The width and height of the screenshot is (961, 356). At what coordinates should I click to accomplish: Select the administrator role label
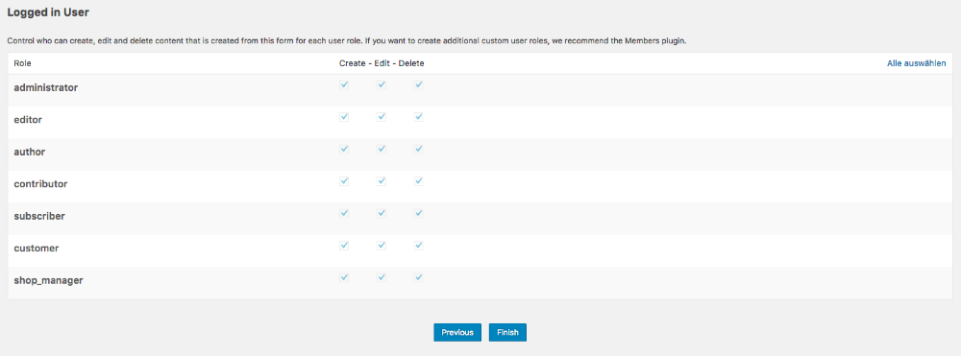(46, 87)
